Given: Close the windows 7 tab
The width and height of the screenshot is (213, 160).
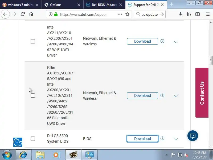Looking at the screenshot, I should (x=37, y=5).
